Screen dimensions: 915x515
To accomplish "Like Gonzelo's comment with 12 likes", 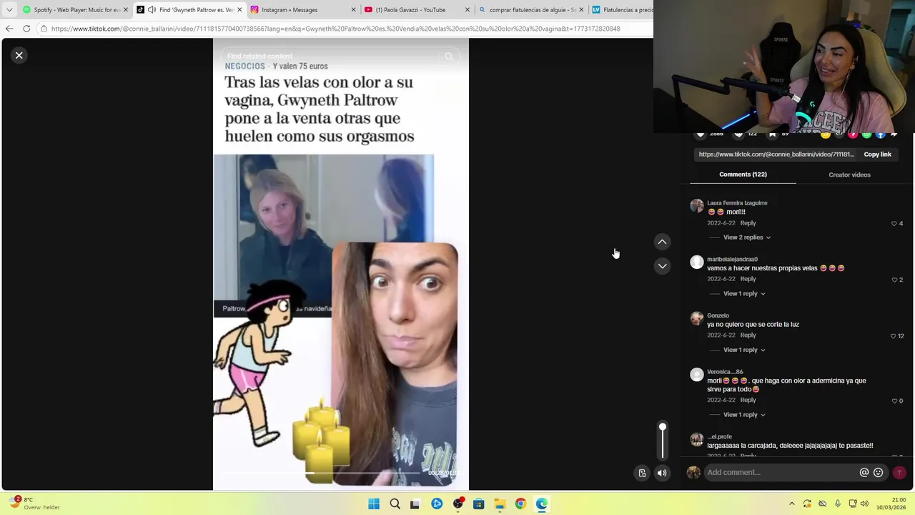I will 893,336.
